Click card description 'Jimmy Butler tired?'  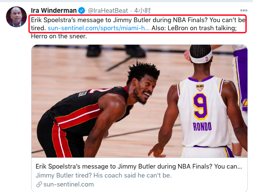103,175
